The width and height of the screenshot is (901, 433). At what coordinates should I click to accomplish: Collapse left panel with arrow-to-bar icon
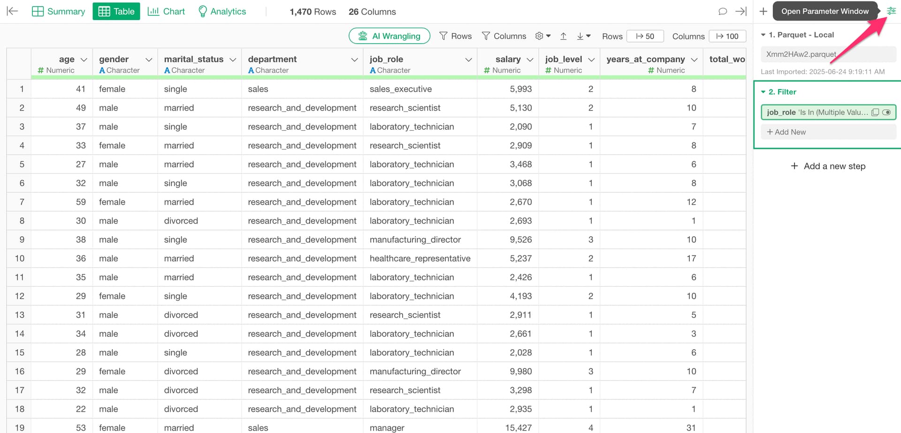point(13,11)
